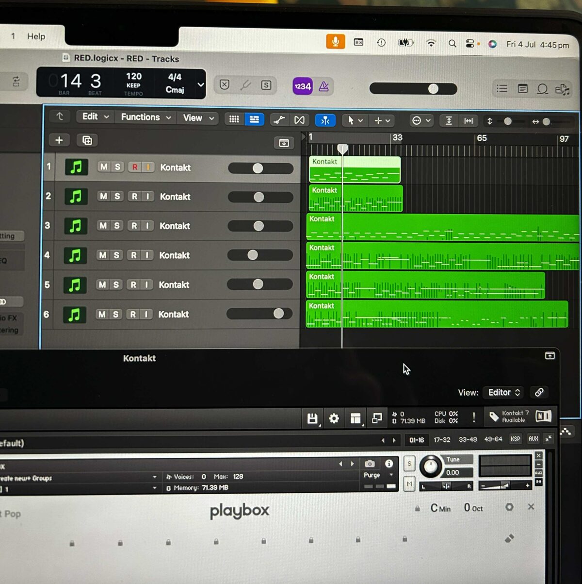
Task: Click track 1 instrument music note icon
Action: click(77, 167)
